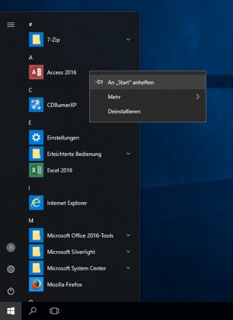The image size is (233, 320).
Task: Click the "Microsoft System Center" label
Action: (76, 268)
